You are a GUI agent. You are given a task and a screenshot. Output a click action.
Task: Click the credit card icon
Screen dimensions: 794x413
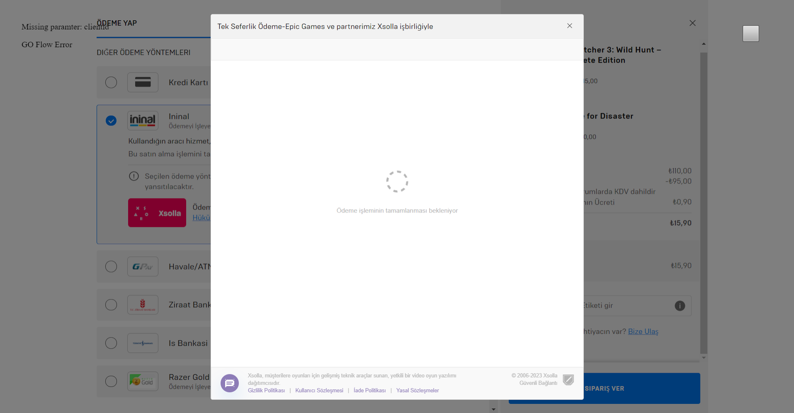coord(143,82)
